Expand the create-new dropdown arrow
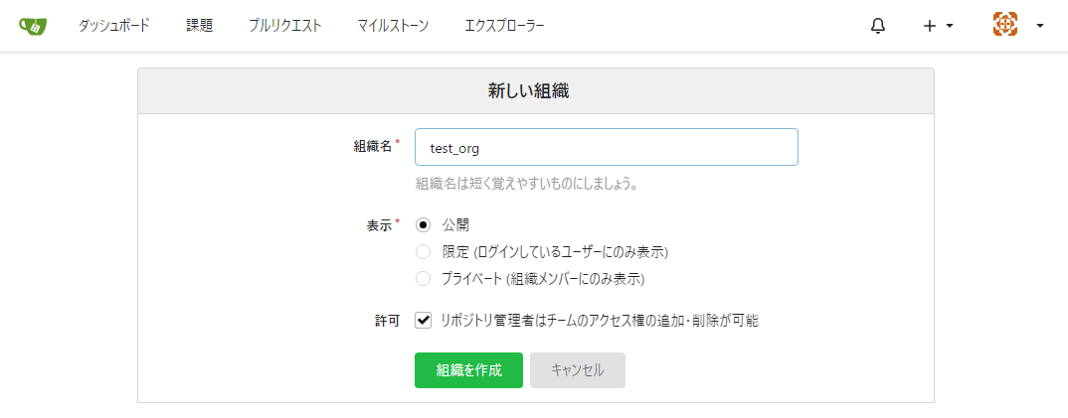 pyautogui.click(x=950, y=26)
